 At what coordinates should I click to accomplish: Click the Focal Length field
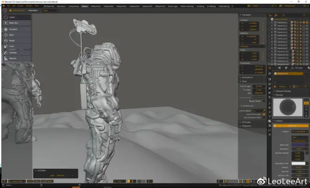tap(259, 86)
